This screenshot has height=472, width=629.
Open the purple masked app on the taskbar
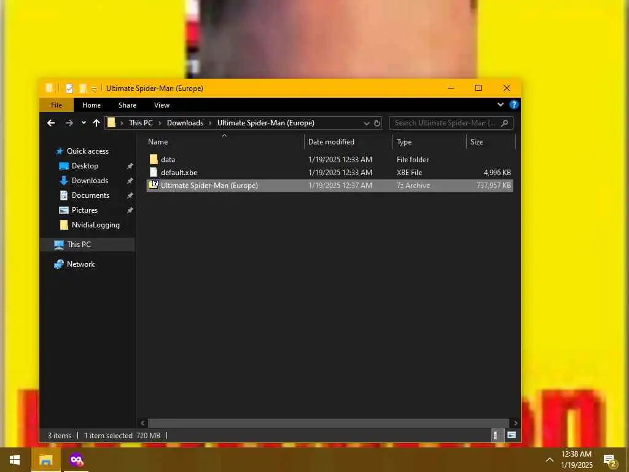pos(76,460)
